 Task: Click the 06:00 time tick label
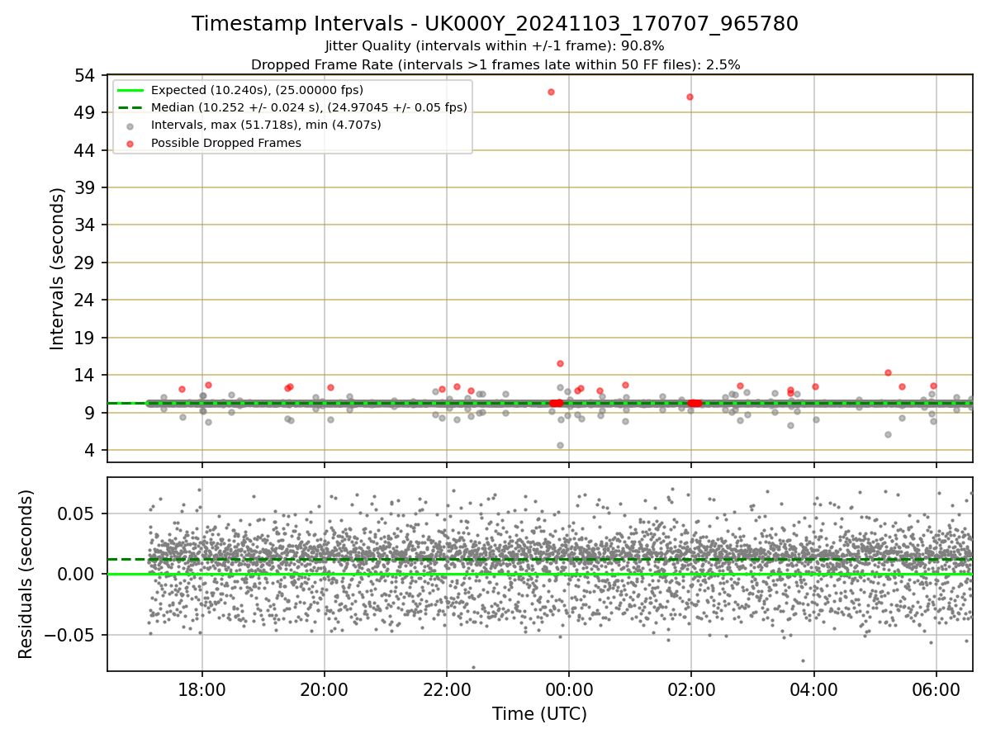click(936, 689)
